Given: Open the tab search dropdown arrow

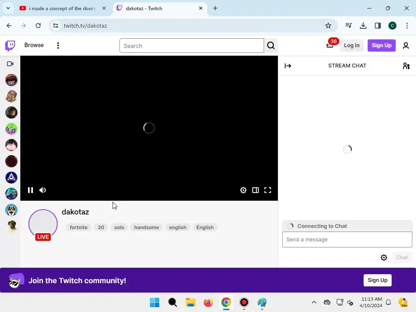Looking at the screenshot, I should [8, 8].
